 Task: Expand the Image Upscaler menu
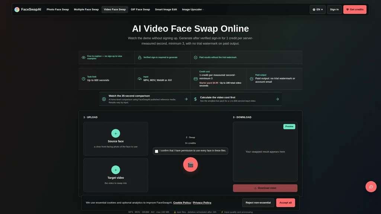(193, 9)
